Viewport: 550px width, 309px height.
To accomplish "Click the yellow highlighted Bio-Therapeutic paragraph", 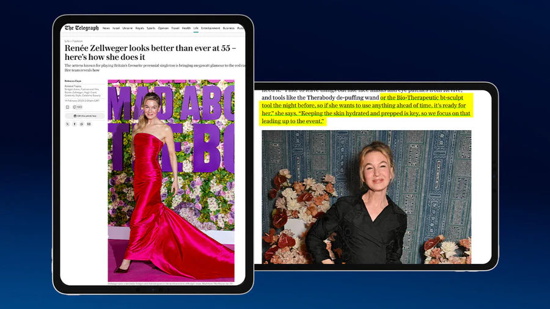I will coord(366,109).
